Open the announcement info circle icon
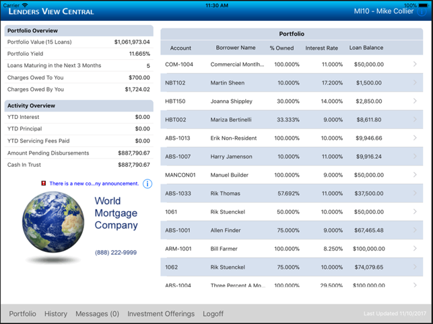433x324 pixels. (147, 184)
